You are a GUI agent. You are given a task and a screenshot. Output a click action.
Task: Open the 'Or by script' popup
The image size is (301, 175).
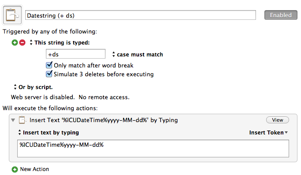coord(33,87)
